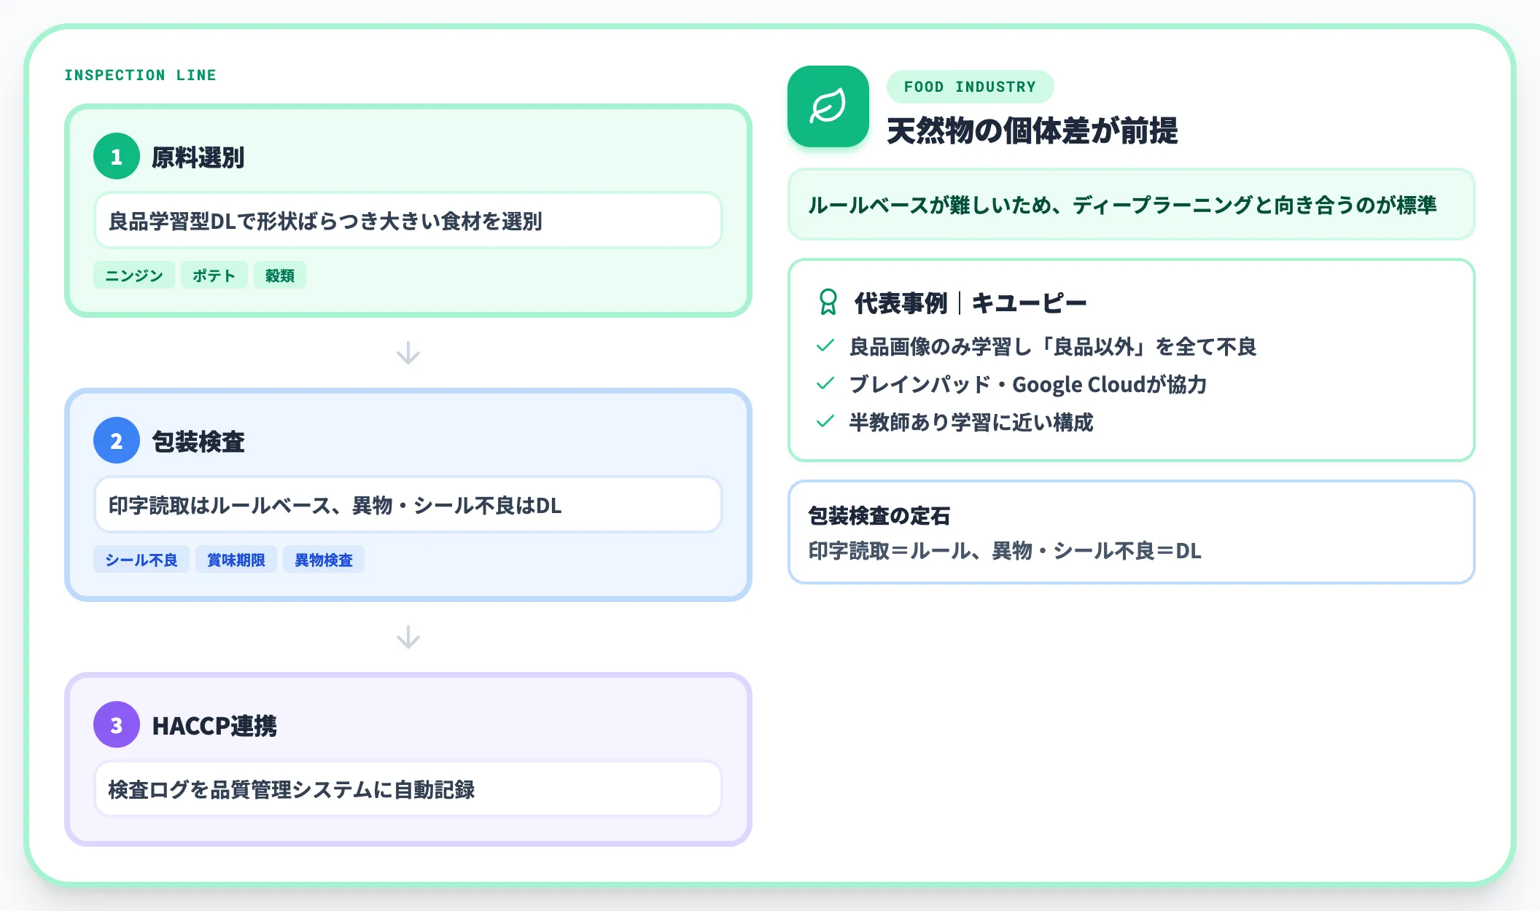Viewport: 1540px width, 911px height.
Task: Click the green banner ルールベースが難しいため
Action: click(1132, 205)
